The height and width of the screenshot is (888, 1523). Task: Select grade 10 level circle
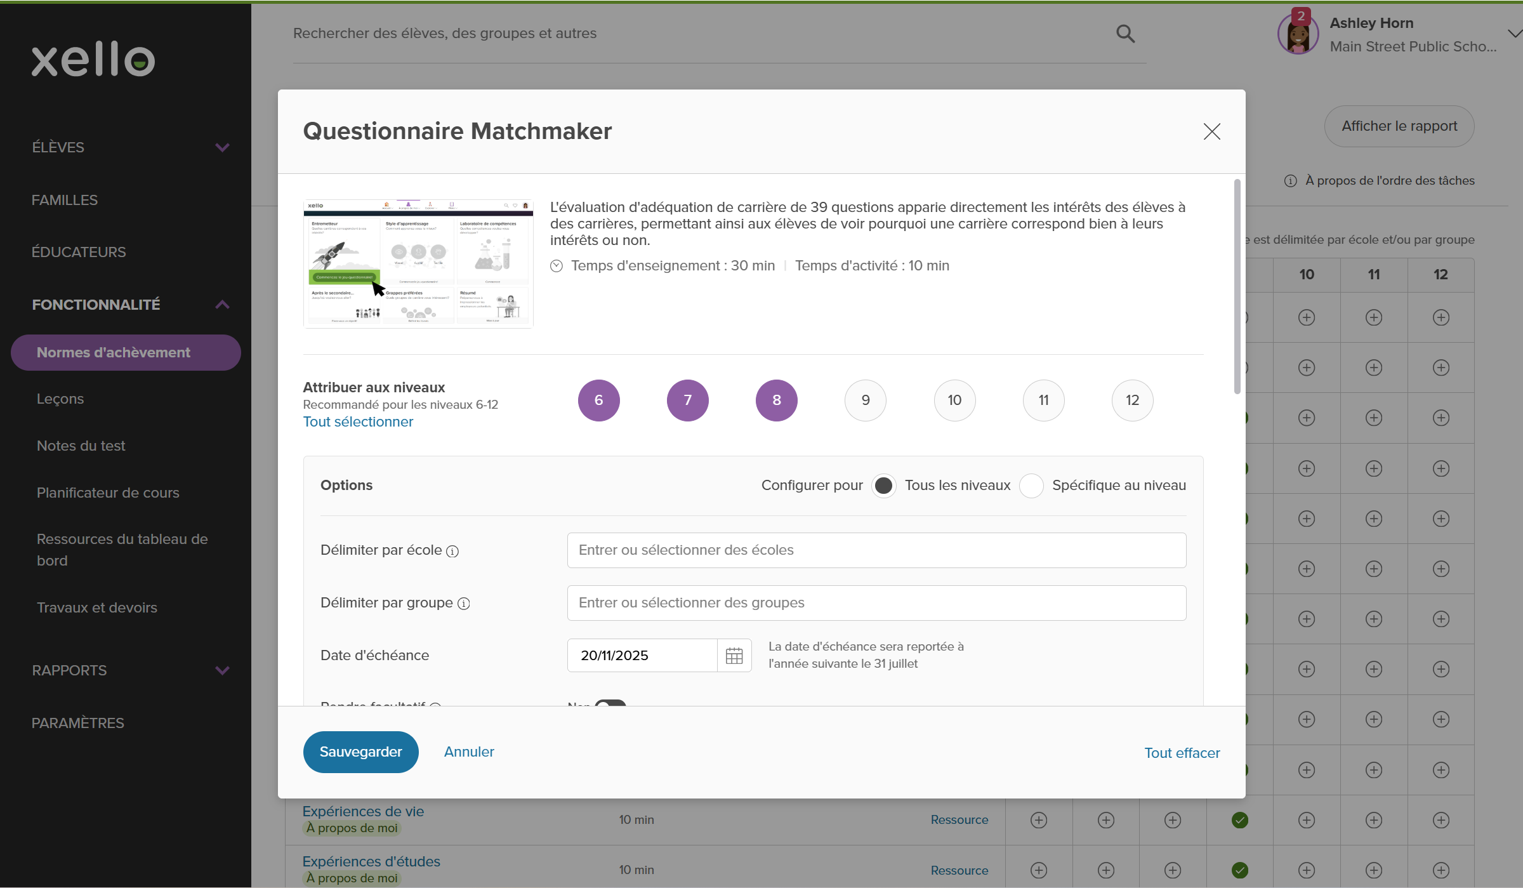[x=954, y=401]
